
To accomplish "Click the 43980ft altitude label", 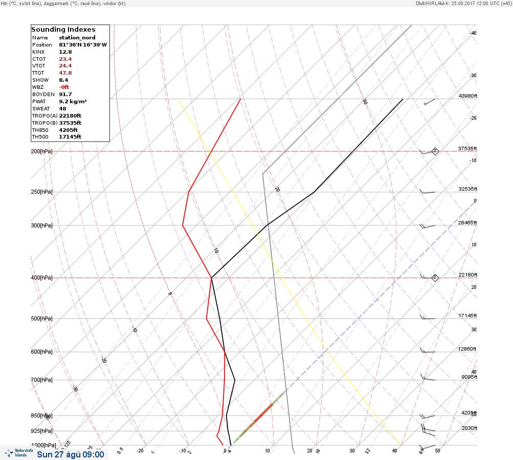I will [468, 96].
